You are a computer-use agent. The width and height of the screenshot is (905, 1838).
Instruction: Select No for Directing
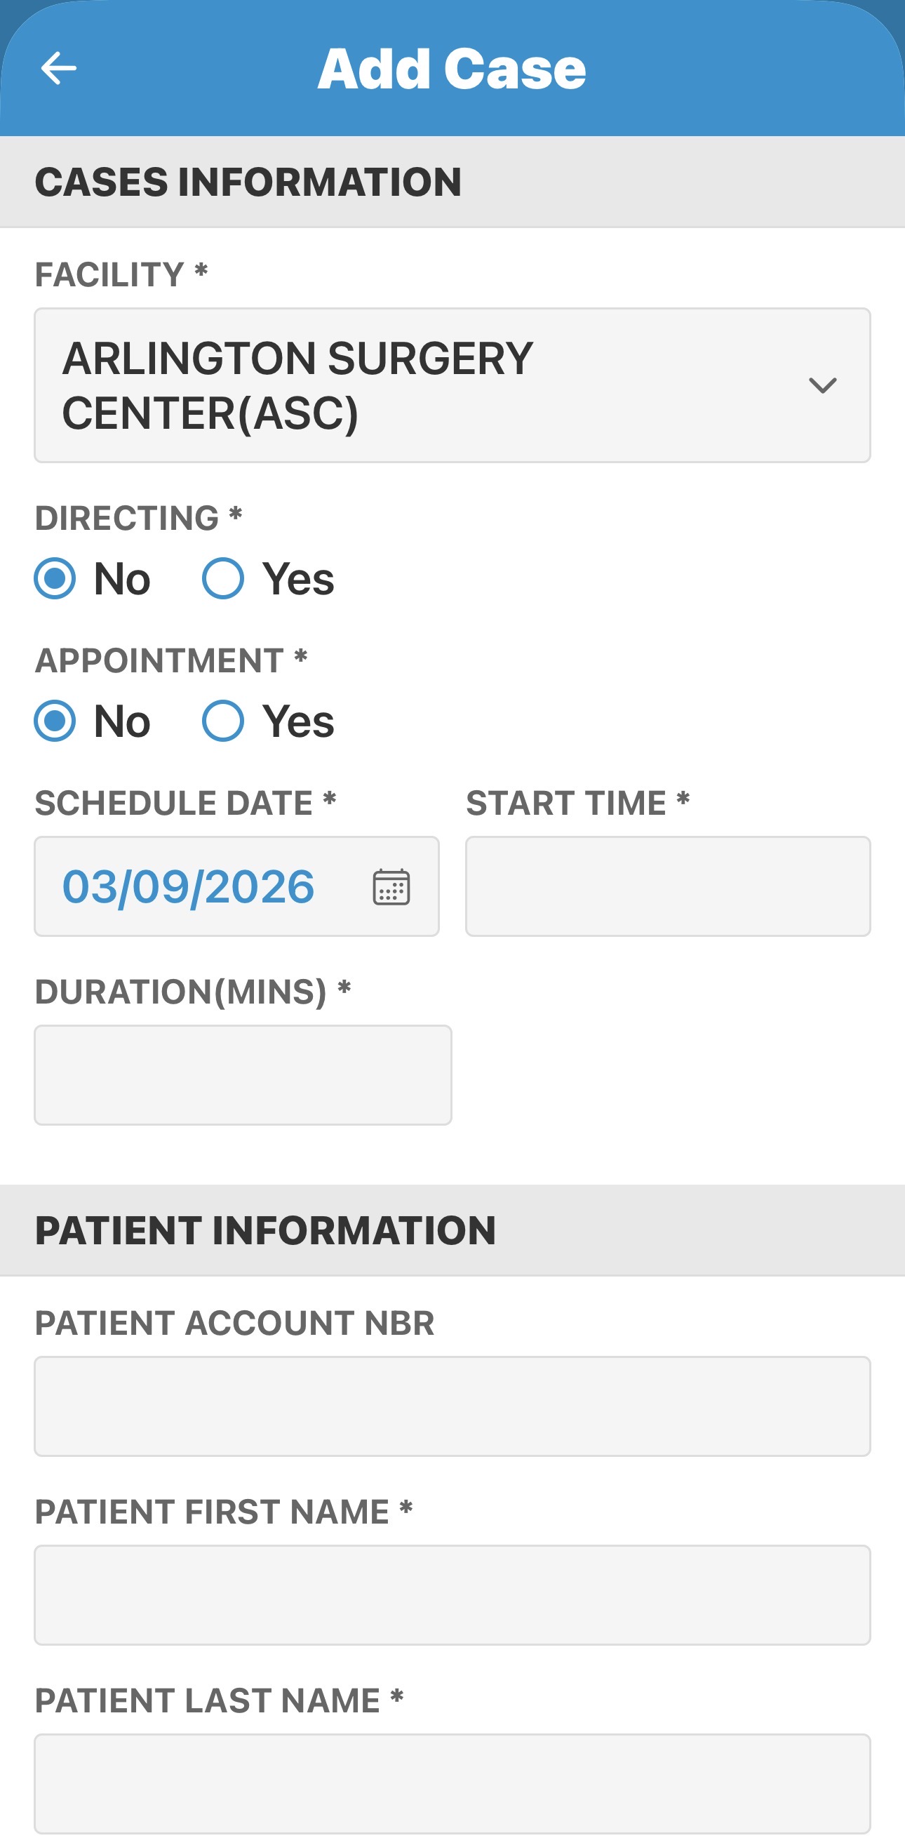click(55, 578)
